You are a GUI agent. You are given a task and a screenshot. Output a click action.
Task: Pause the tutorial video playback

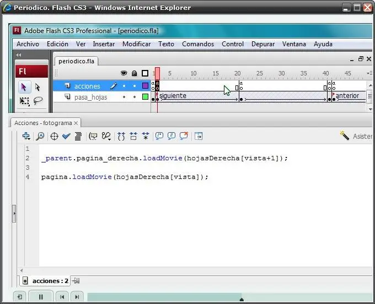(41, 297)
